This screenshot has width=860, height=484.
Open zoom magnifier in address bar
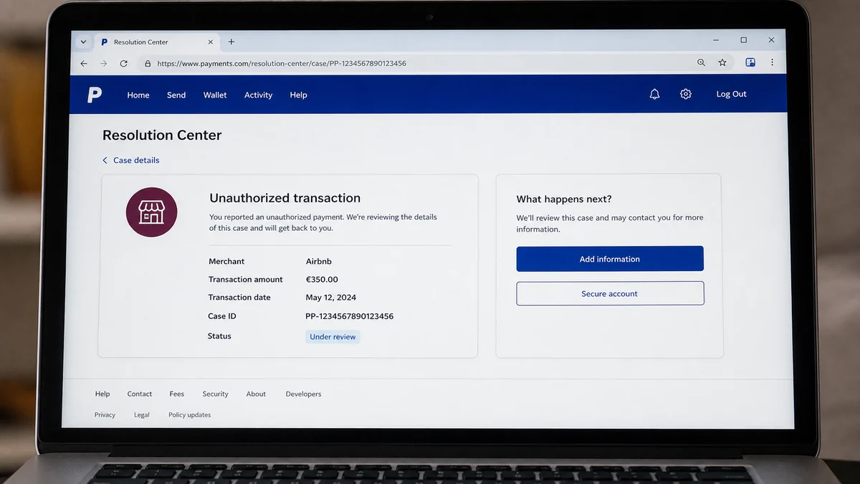click(701, 62)
